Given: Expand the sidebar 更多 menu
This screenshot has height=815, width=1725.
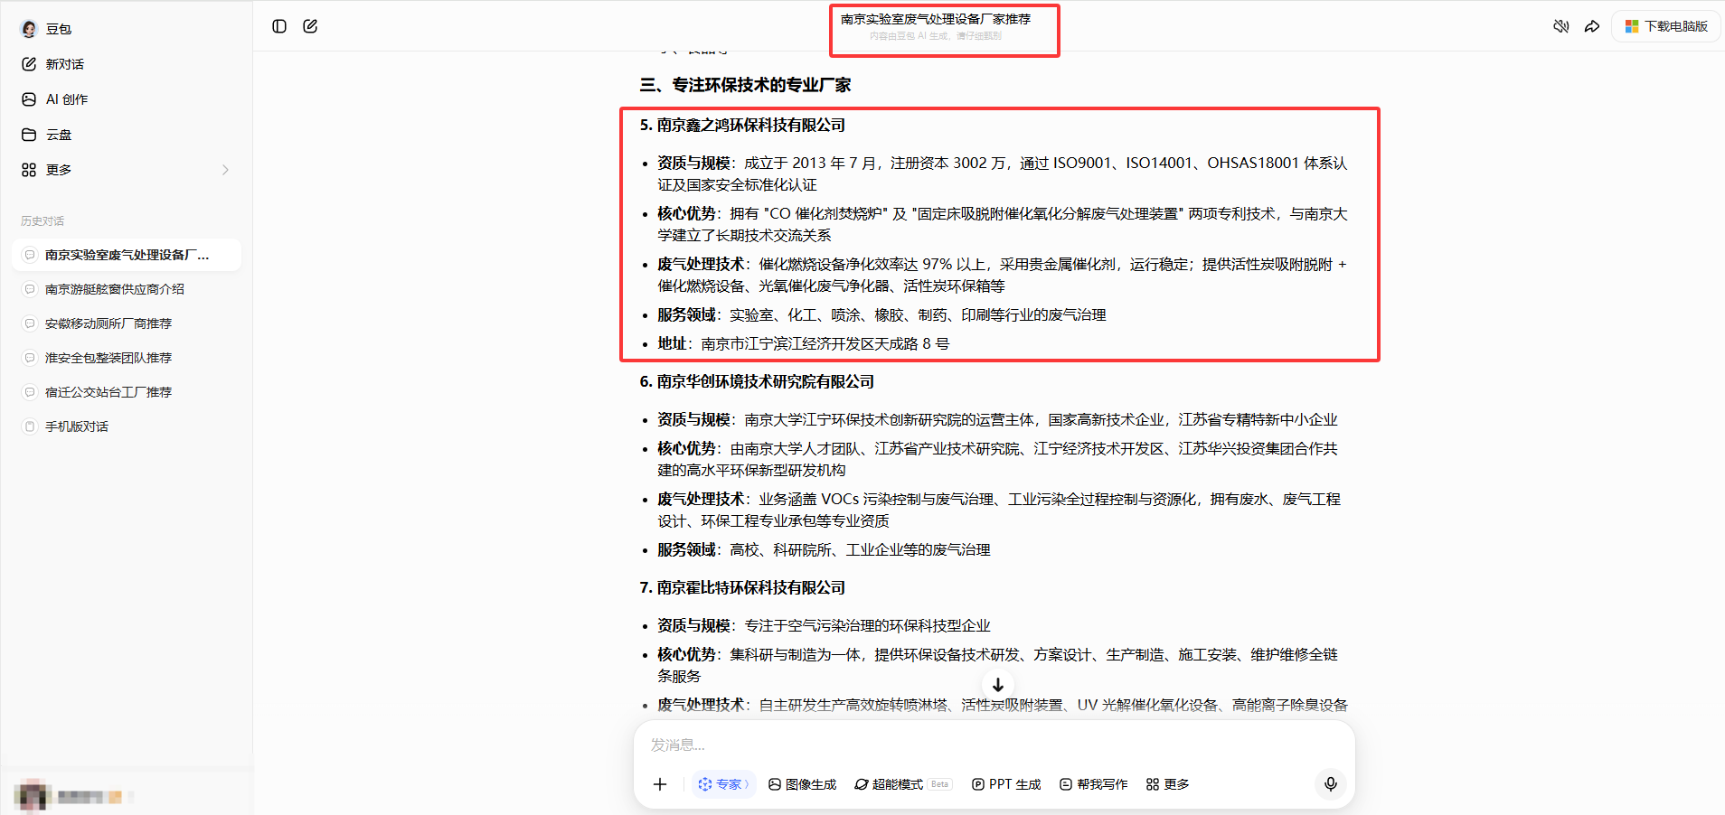Looking at the screenshot, I should (126, 170).
